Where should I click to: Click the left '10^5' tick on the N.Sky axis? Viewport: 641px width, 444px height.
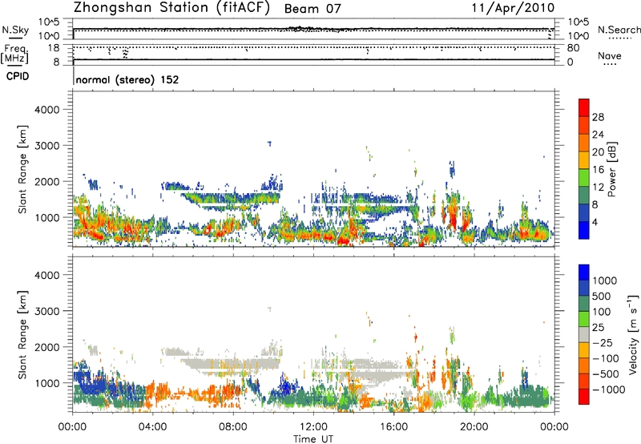click(x=49, y=22)
